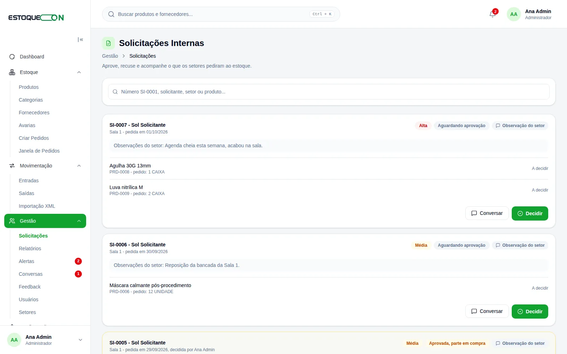
Task: Click the Dashboard gauge icon
Action: click(12, 57)
